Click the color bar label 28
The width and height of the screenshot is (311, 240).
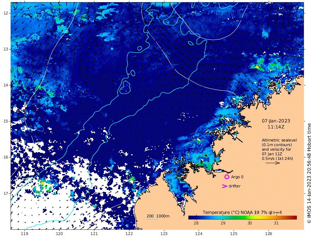tap(196, 223)
